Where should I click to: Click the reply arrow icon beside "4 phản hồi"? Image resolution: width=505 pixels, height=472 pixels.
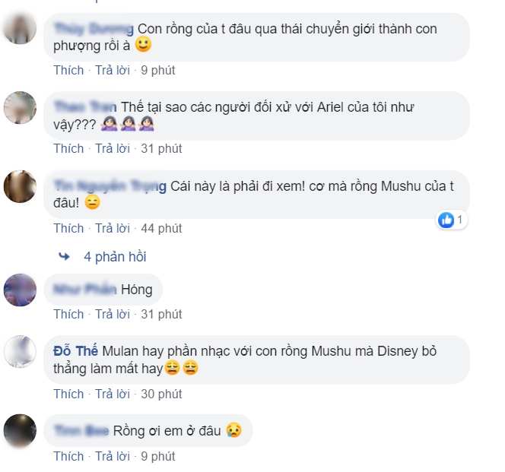pos(65,256)
